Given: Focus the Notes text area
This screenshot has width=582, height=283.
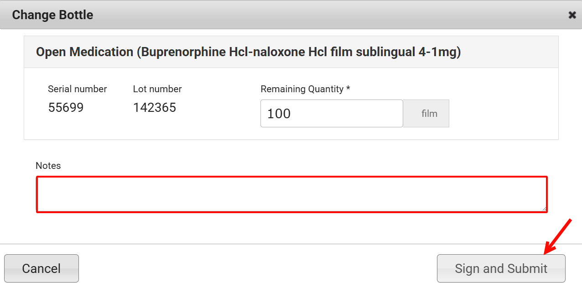Looking at the screenshot, I should tap(291, 194).
